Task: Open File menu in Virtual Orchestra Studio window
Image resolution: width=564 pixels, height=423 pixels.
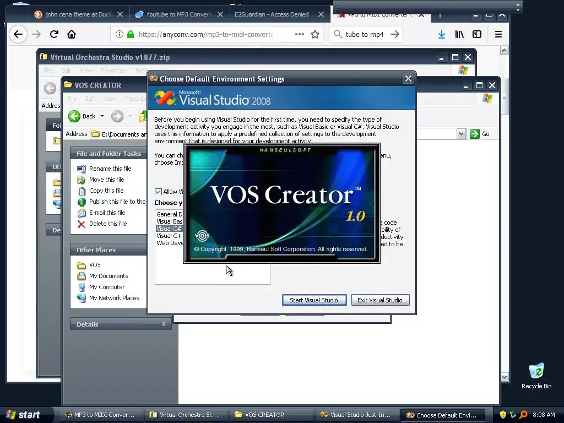Action: pyautogui.click(x=48, y=70)
